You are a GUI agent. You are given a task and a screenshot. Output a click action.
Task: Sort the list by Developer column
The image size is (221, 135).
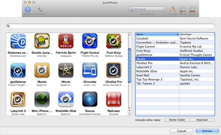coord(197,34)
